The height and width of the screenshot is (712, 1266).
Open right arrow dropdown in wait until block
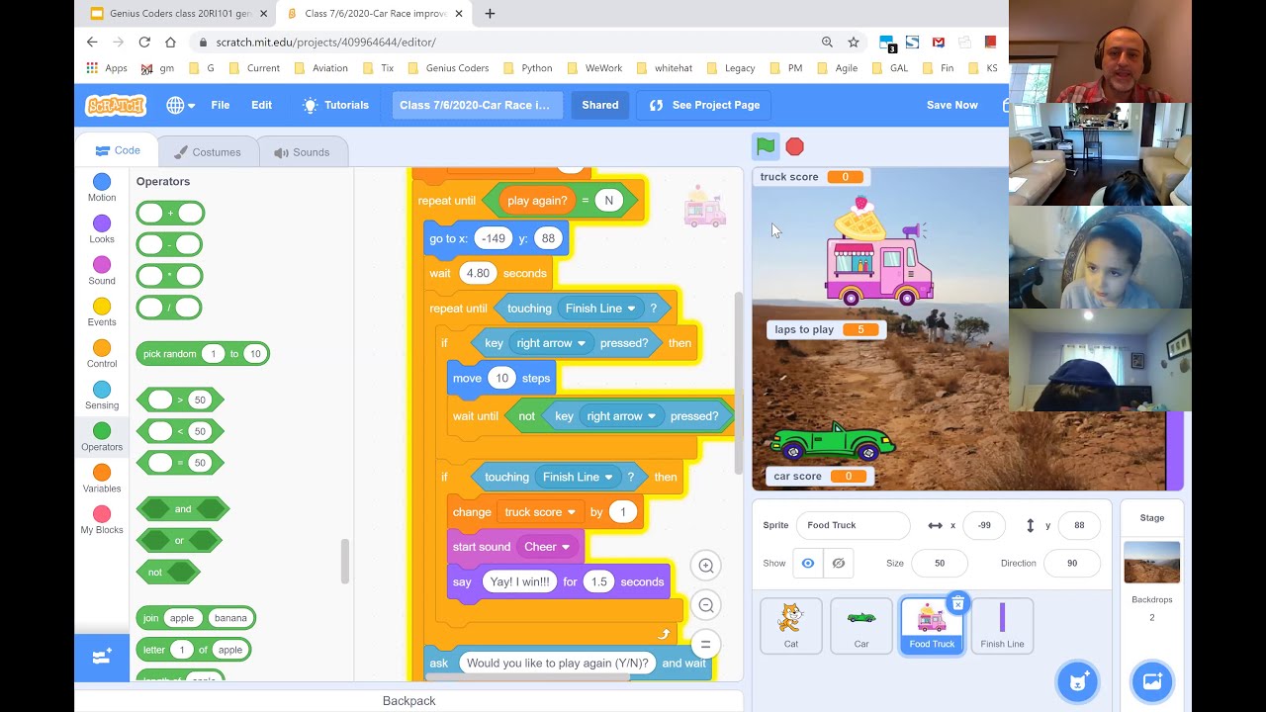[622, 416]
